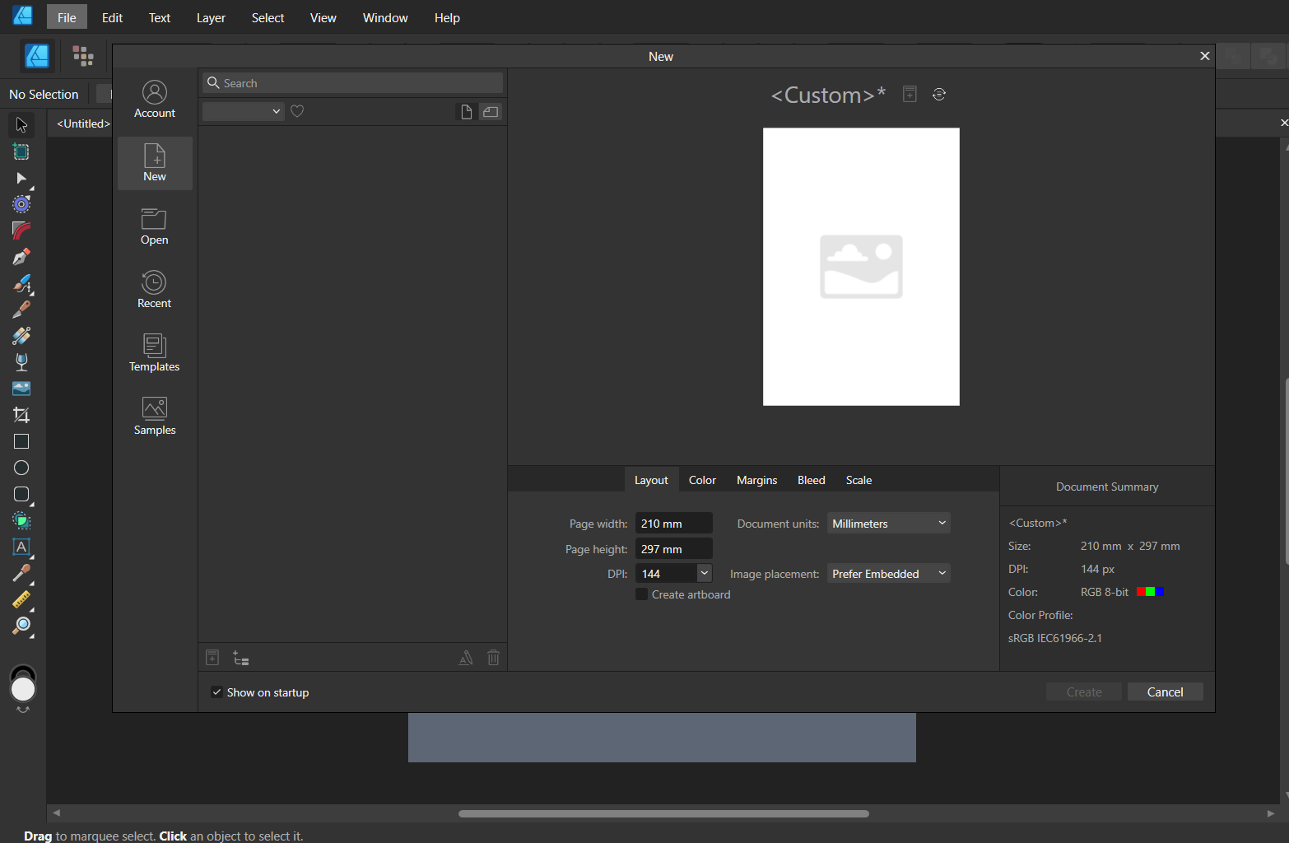Click the Open folder icon
1289x843 pixels.
pyautogui.click(x=154, y=219)
